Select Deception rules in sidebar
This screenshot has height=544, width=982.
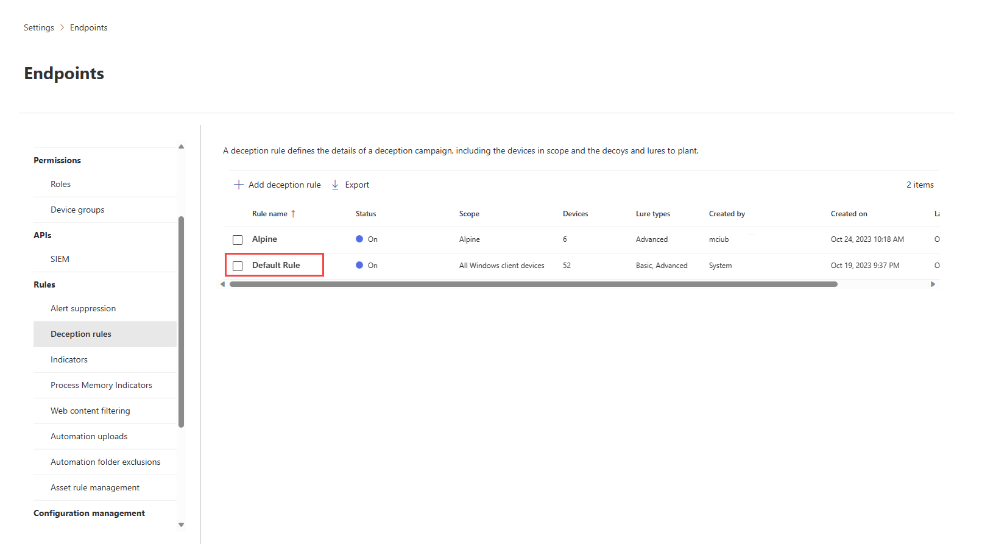(x=105, y=334)
